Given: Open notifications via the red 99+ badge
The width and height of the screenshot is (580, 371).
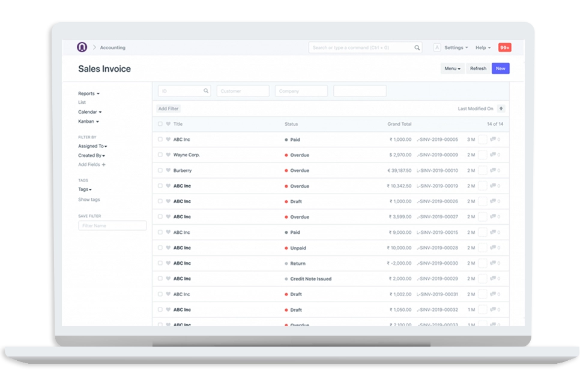Looking at the screenshot, I should tap(504, 47).
